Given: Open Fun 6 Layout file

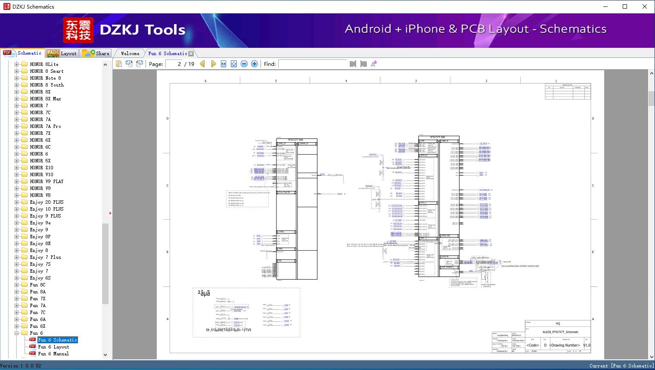Looking at the screenshot, I should tap(53, 347).
